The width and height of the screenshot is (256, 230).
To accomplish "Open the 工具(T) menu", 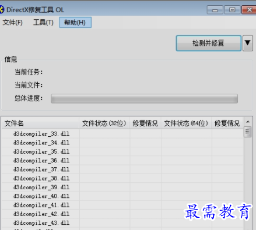I will (43, 22).
